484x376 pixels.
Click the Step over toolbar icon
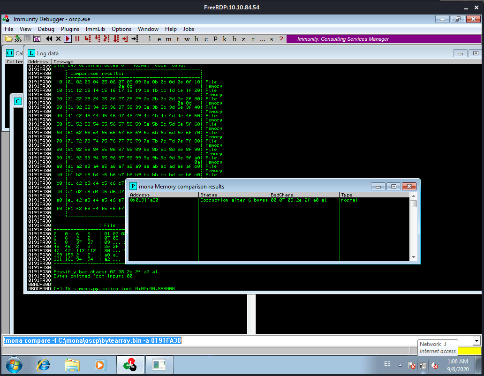97,39
